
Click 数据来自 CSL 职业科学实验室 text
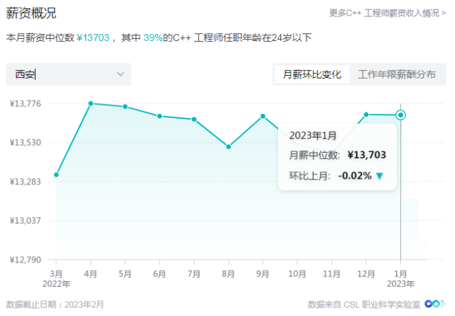point(363,304)
